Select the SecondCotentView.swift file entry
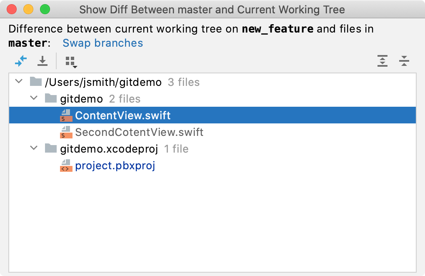425x276 pixels. point(138,132)
